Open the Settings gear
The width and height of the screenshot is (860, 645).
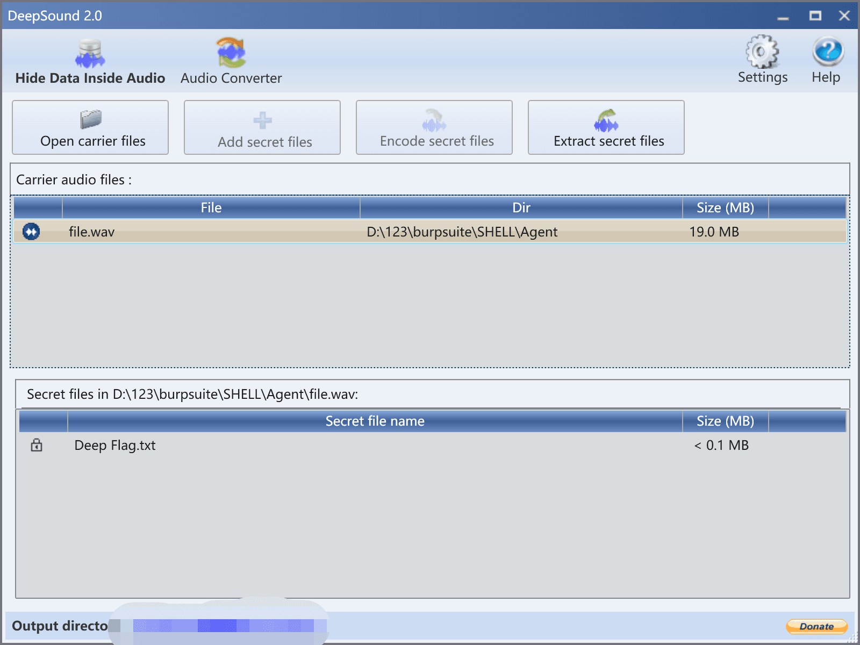click(762, 59)
